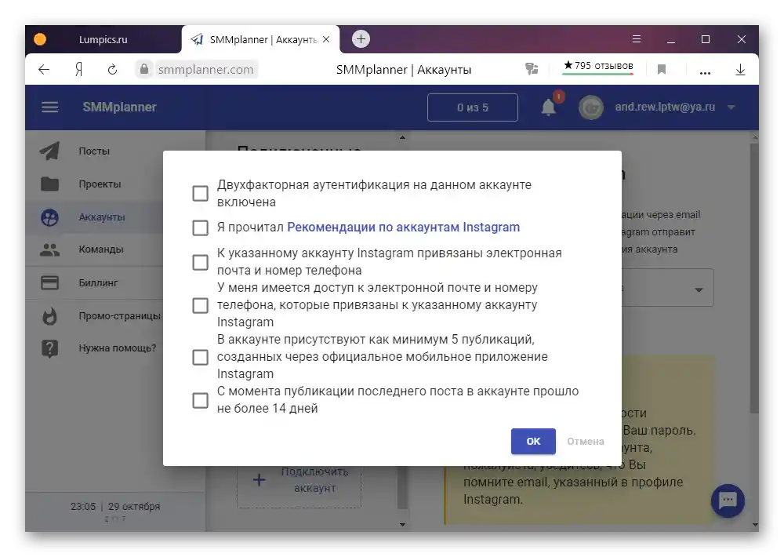Tick the 'минимум 5 публикаций' checkbox
The width and height of the screenshot is (784, 557).
200,357
